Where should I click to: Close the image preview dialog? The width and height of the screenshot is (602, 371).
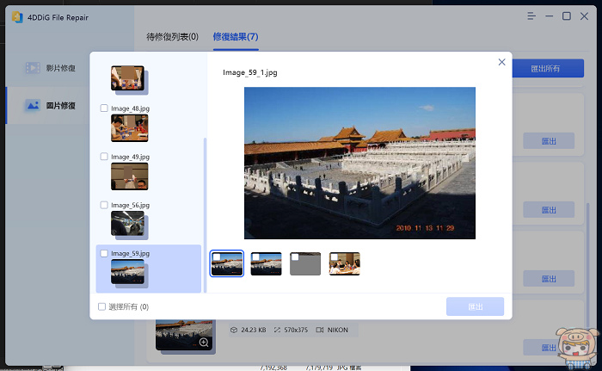point(501,62)
